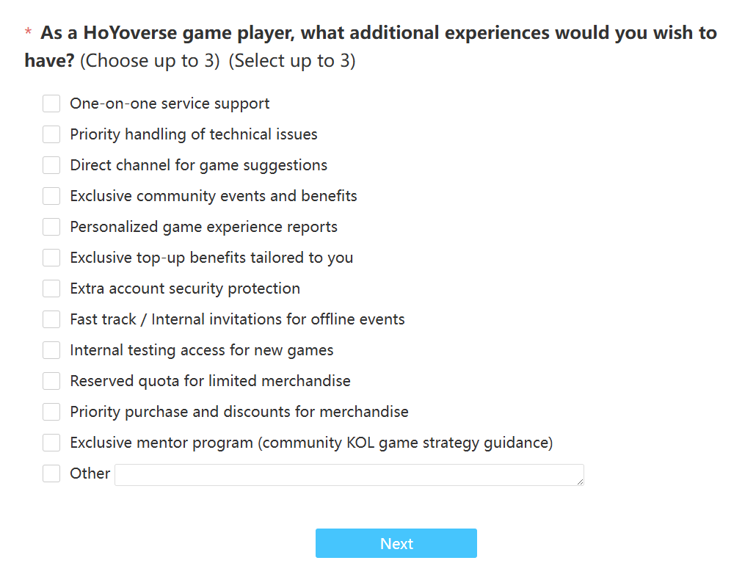Tick Internal testing access for new games

pos(51,350)
